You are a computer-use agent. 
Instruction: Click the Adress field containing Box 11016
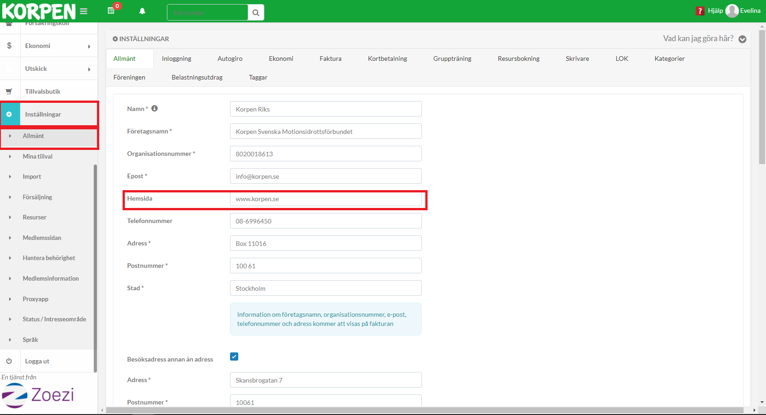[x=326, y=243]
